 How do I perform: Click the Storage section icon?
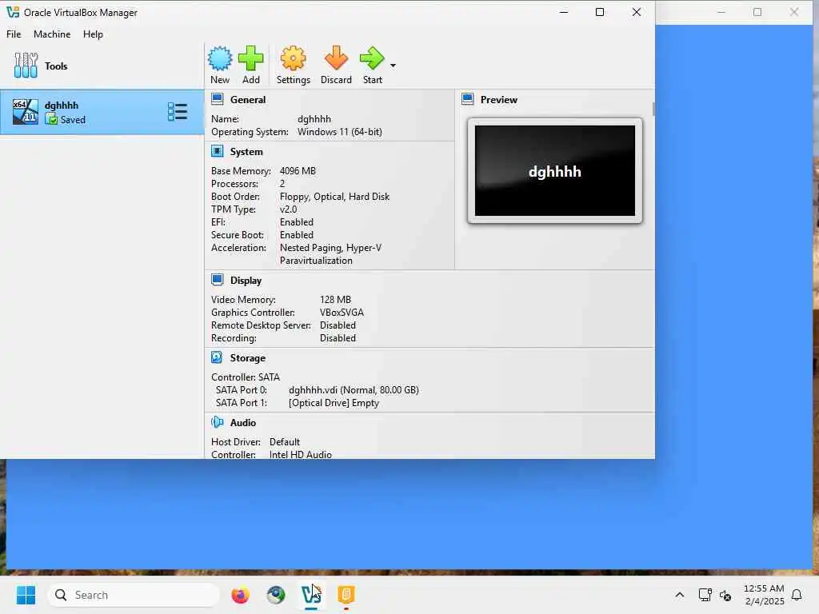click(x=217, y=357)
